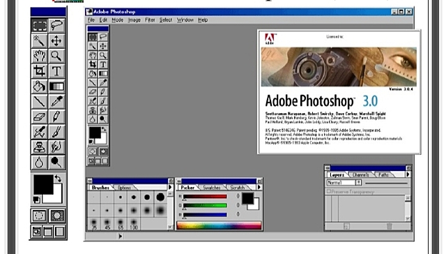Set standard window screen mode in enlarged toolbox
446x254 pixels.
(37, 232)
